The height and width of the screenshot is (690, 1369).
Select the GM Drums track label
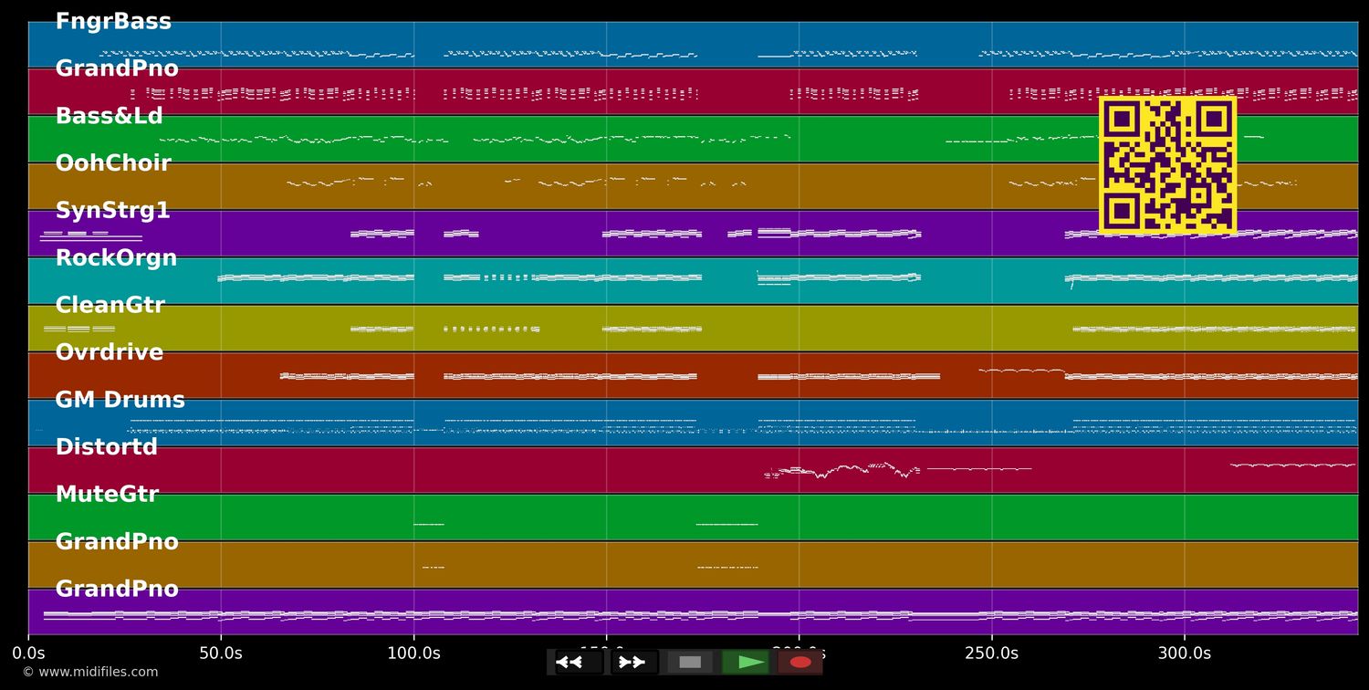click(120, 399)
